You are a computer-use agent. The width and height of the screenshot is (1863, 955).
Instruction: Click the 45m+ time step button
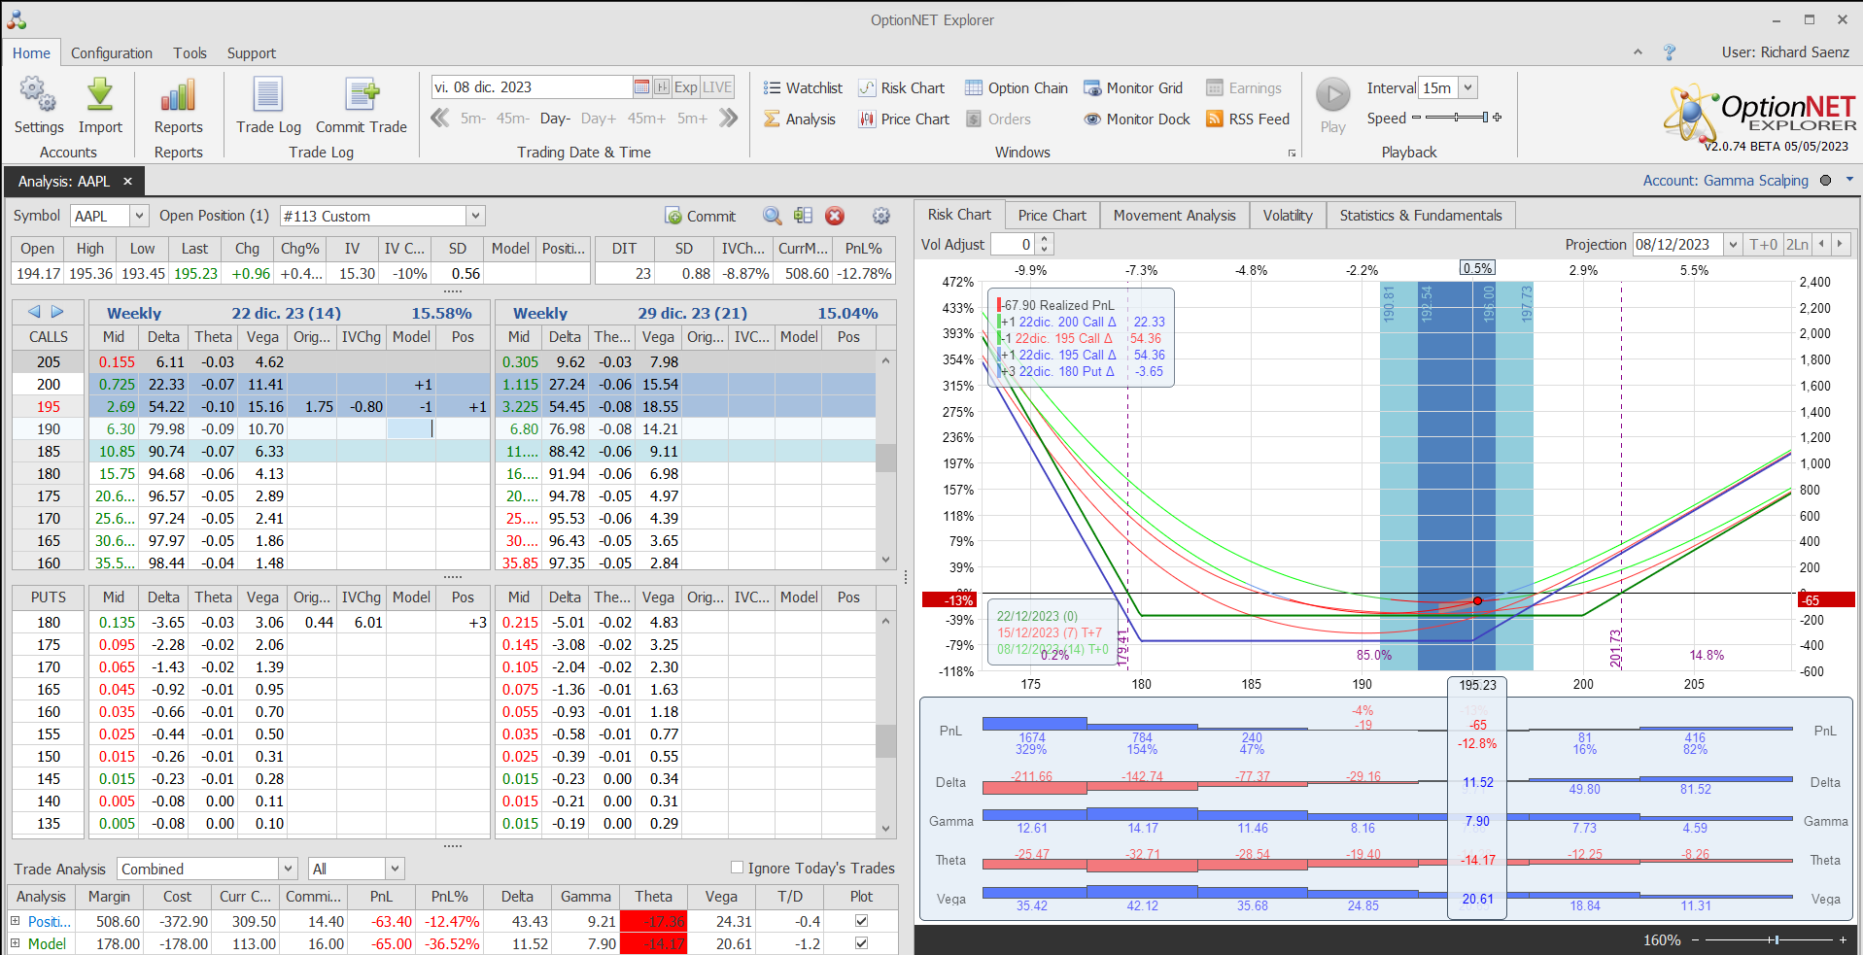point(646,119)
